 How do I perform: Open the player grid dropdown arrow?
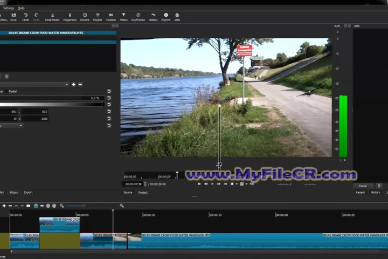click(246, 184)
